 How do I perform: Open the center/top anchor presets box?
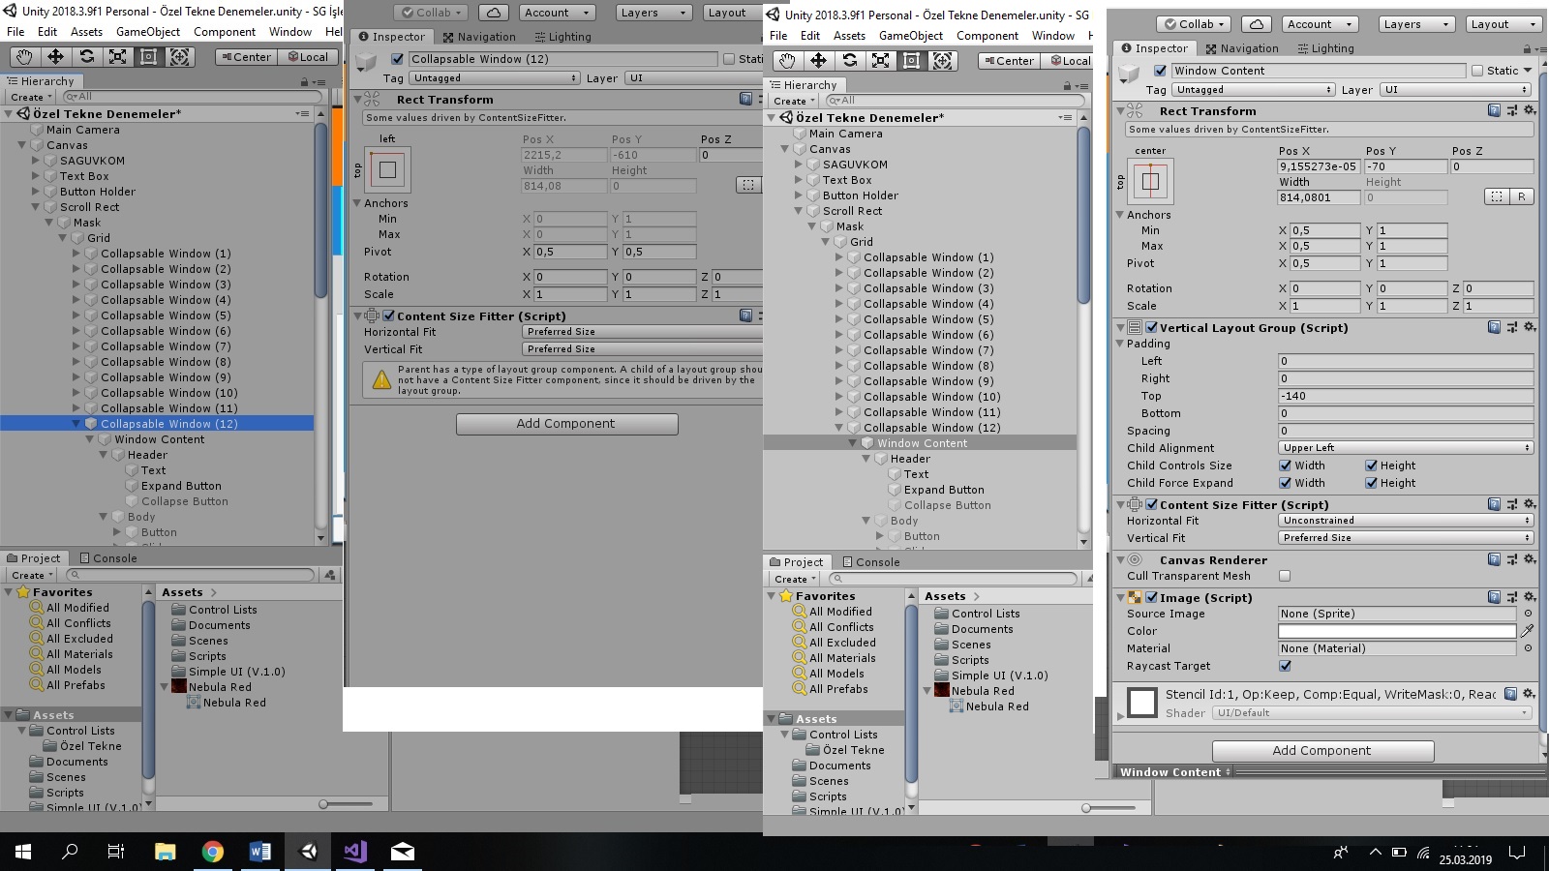1150,181
